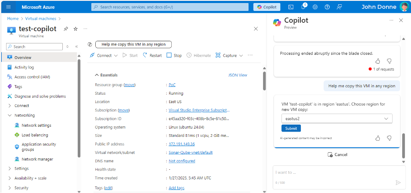Send the Copilot message arrow
Viewport: 411px width, 193px height.
tap(398, 182)
